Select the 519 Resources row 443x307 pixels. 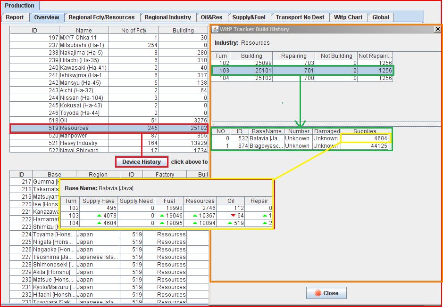pyautogui.click(x=109, y=128)
